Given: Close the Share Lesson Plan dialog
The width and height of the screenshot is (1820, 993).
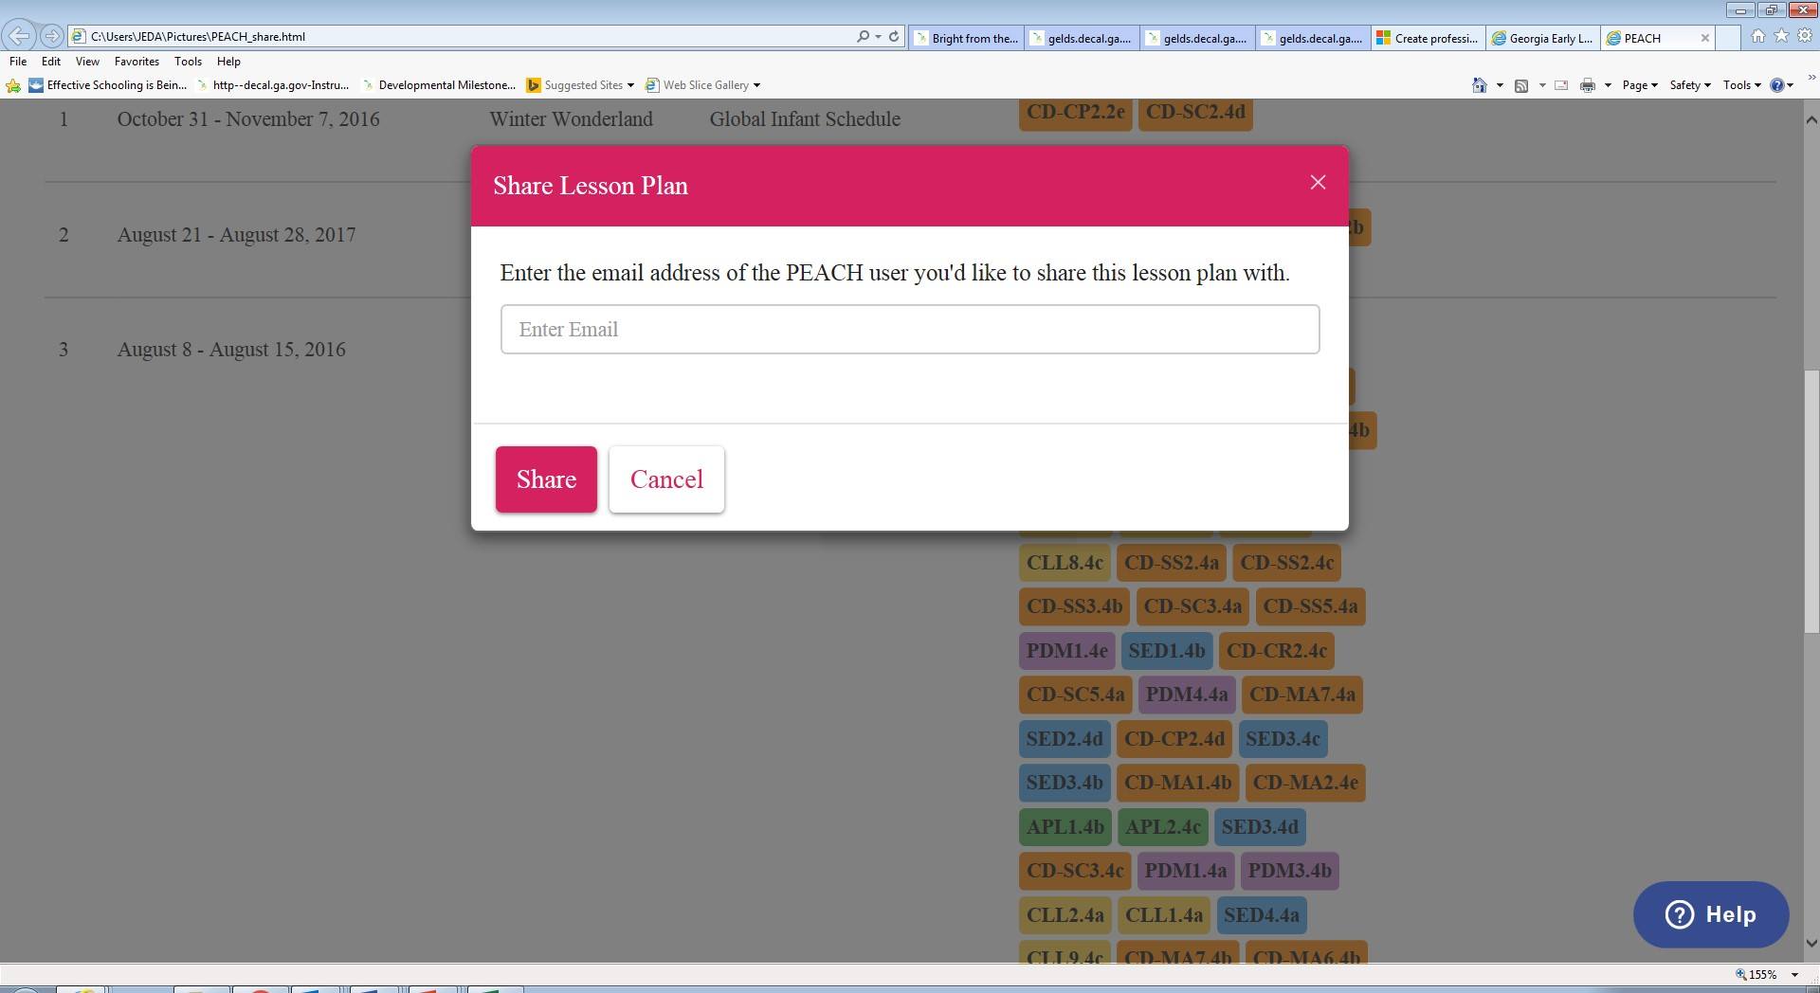Looking at the screenshot, I should click(x=1318, y=183).
